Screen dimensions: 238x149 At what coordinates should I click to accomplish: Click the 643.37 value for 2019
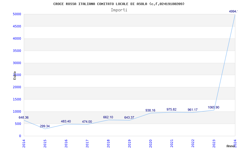coord(129,118)
